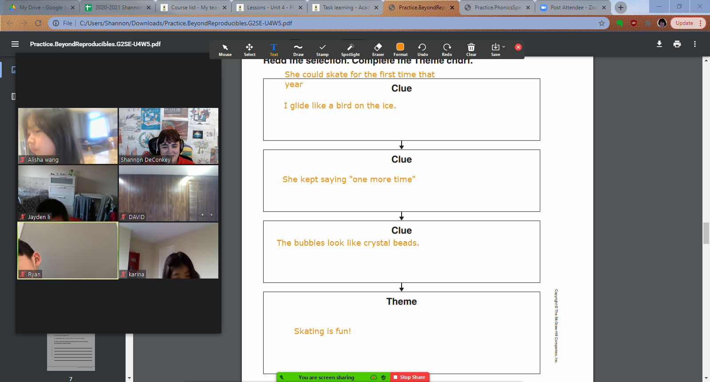Select Ryan video tile
This screenshot has width=710, height=382.
pos(68,251)
